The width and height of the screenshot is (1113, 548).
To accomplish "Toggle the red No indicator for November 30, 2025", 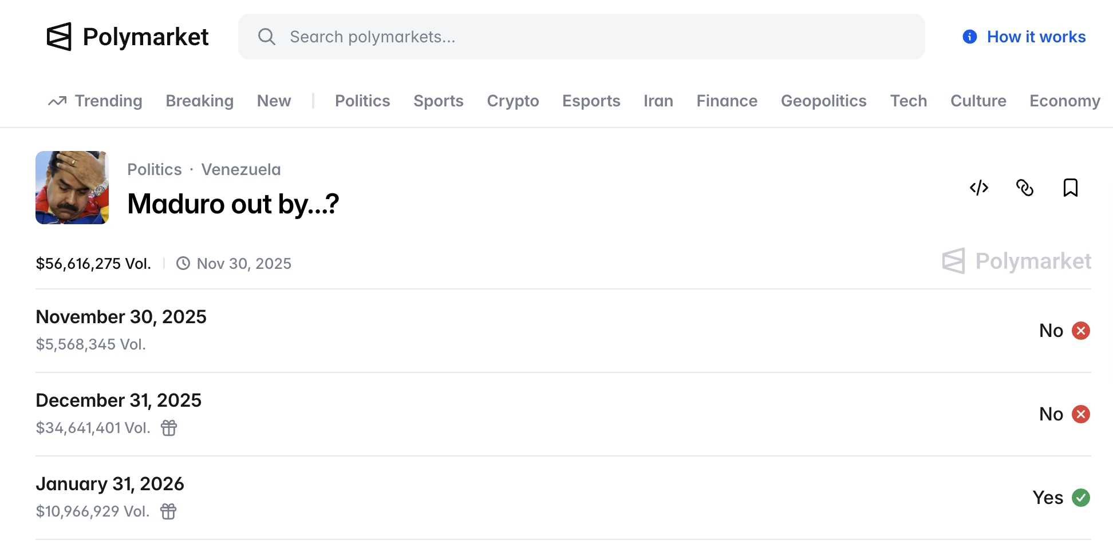I will click(1081, 330).
